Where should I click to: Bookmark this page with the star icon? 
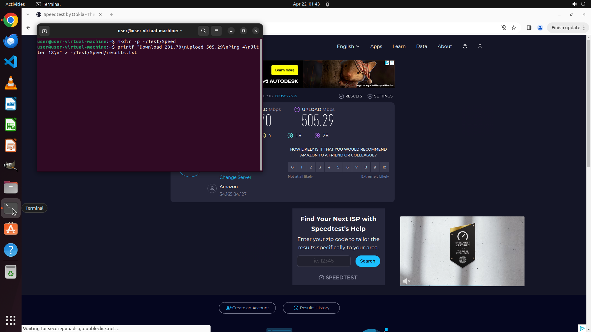tap(514, 28)
